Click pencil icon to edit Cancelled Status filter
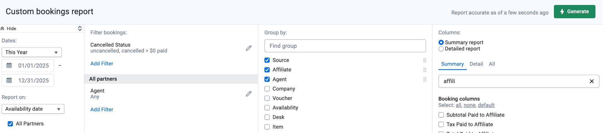 249,48
